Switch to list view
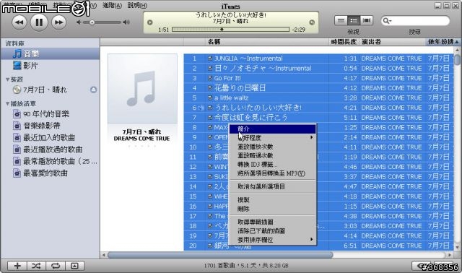 click(341, 20)
